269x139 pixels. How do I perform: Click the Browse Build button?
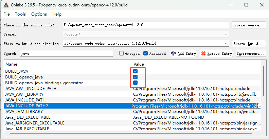249,44
